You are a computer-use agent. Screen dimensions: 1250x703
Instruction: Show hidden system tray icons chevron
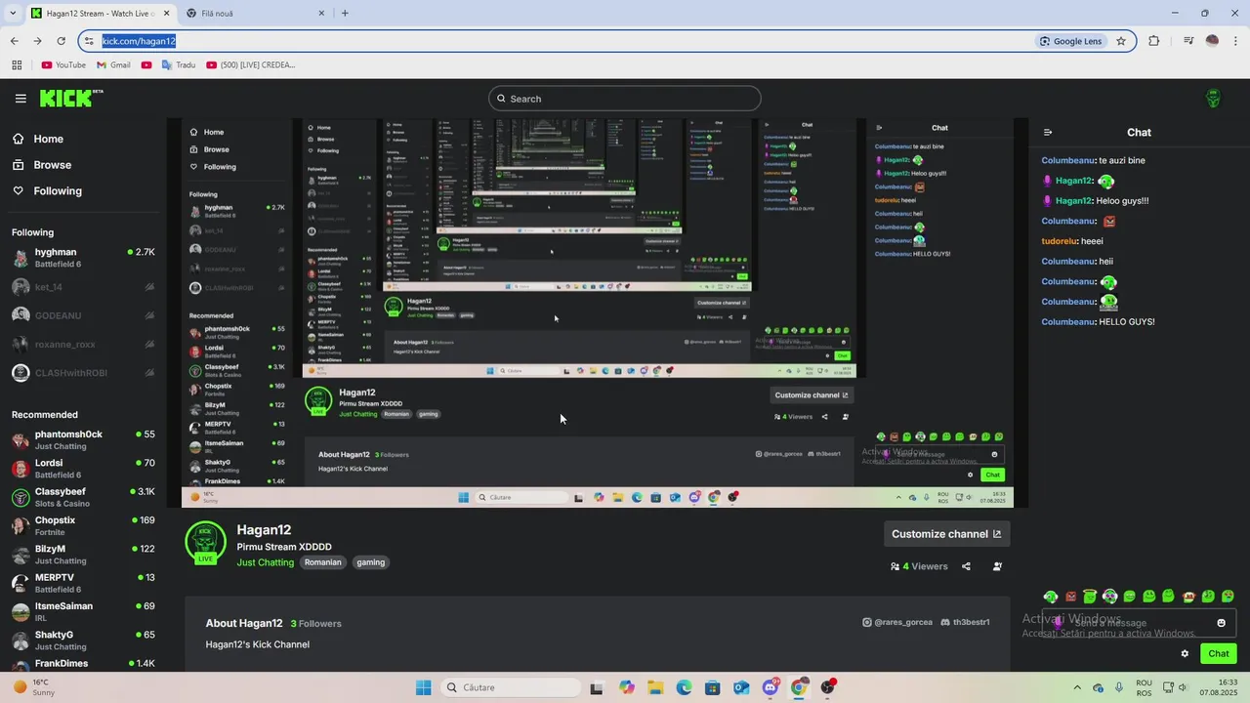(x=1077, y=687)
